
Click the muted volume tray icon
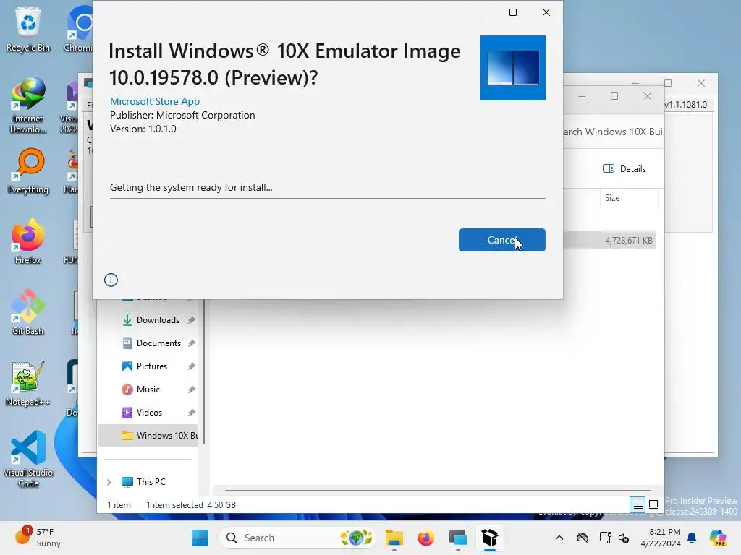[624, 538]
